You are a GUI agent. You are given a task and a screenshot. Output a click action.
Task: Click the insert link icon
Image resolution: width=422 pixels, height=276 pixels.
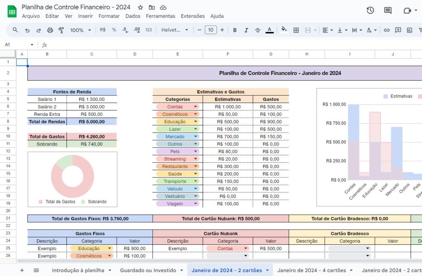coord(387,30)
